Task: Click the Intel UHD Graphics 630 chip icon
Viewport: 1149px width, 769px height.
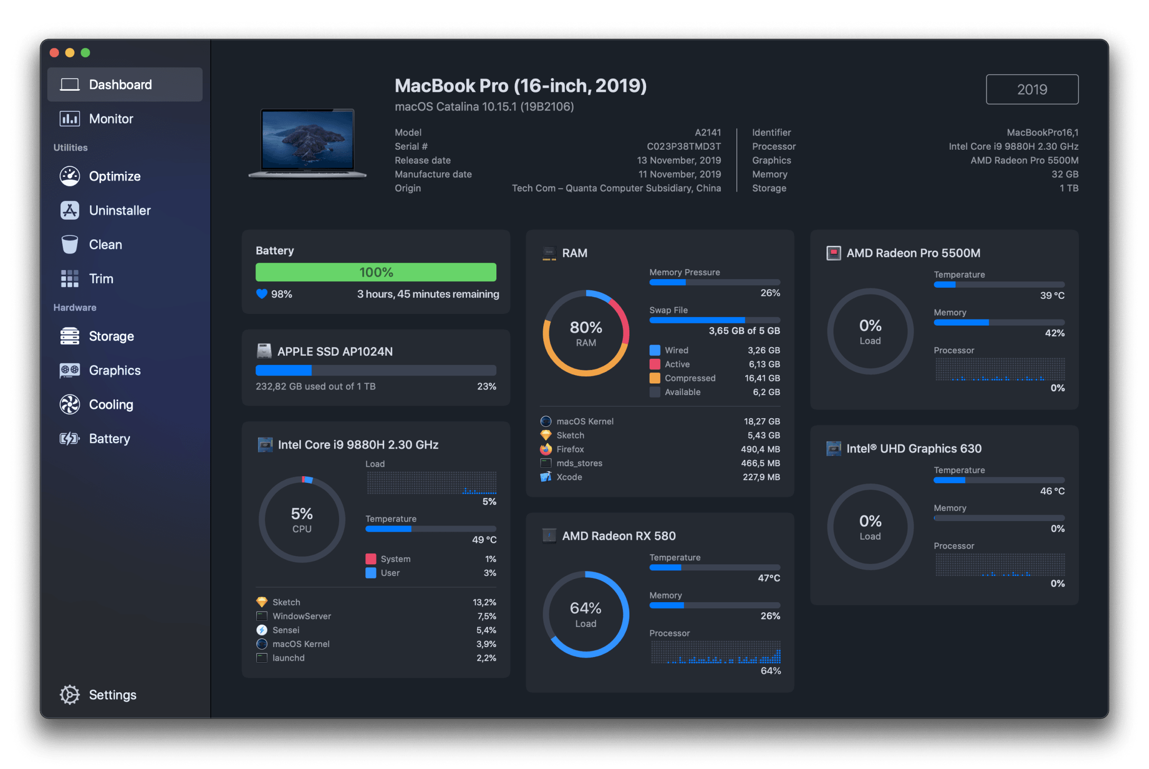Action: (834, 448)
